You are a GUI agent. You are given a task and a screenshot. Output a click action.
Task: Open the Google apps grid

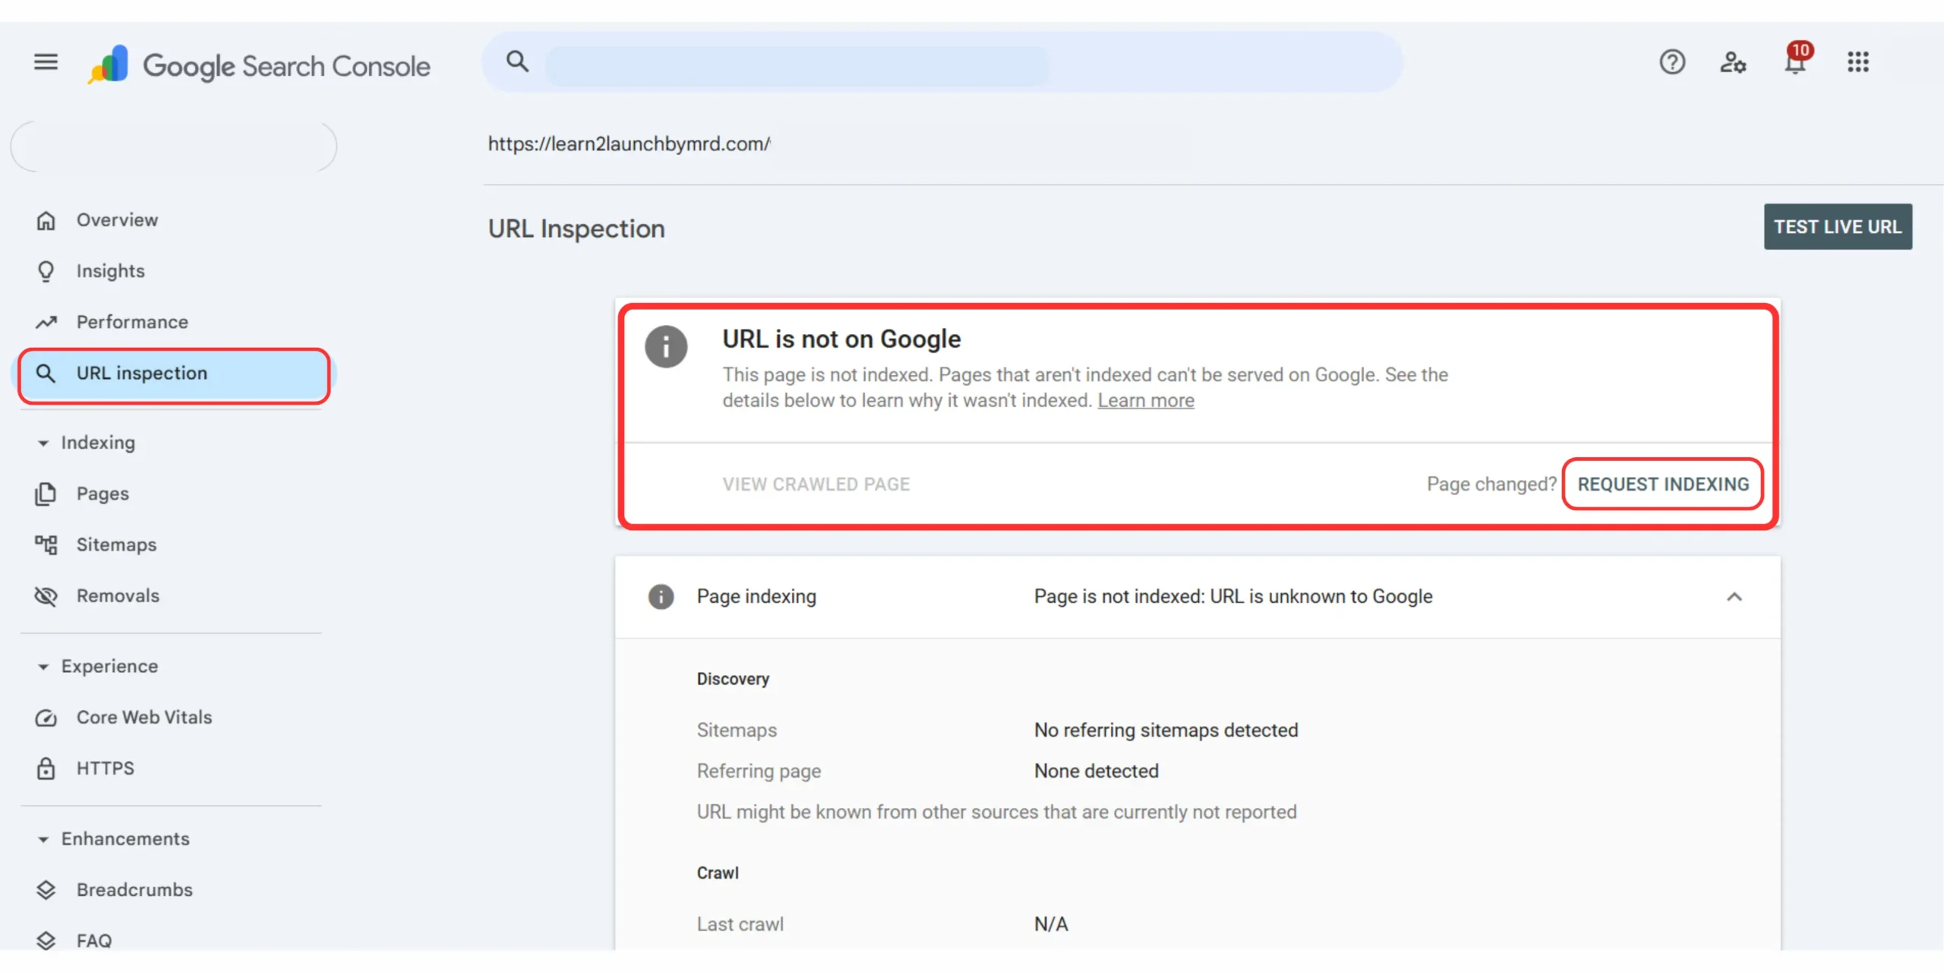(1857, 62)
